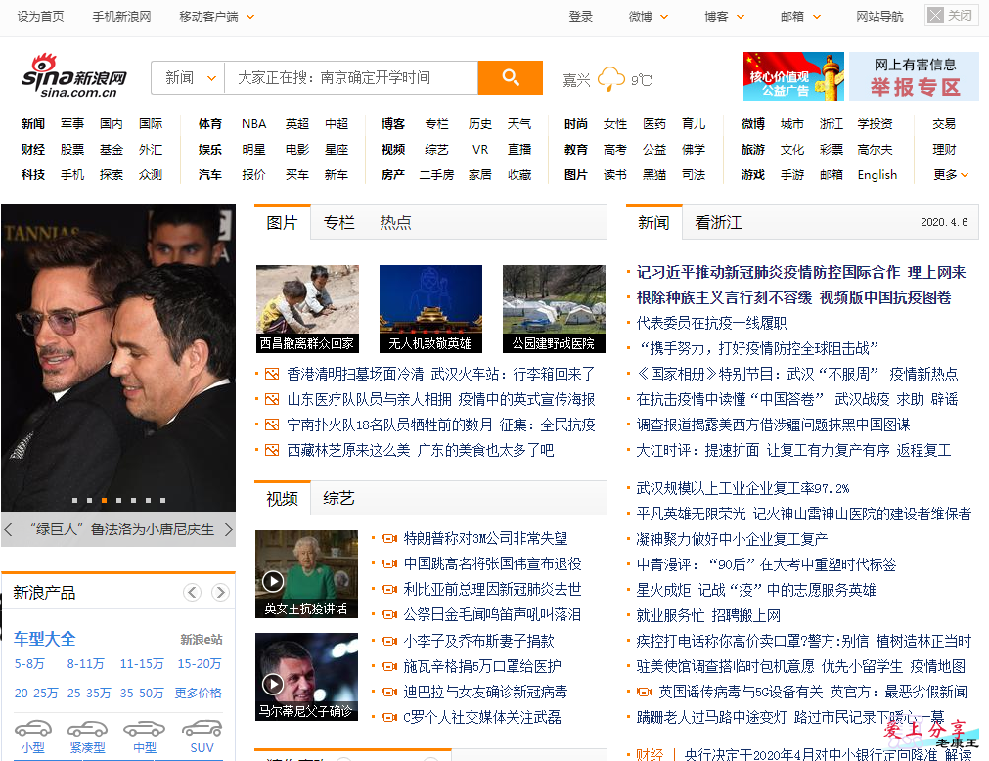The width and height of the screenshot is (989, 761).
Task: Switch to the 专栏 tab
Action: click(338, 223)
